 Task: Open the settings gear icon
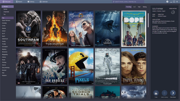[x=167, y=2]
